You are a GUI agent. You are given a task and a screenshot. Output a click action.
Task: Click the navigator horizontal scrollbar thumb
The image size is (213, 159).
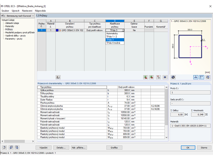pos(14,141)
